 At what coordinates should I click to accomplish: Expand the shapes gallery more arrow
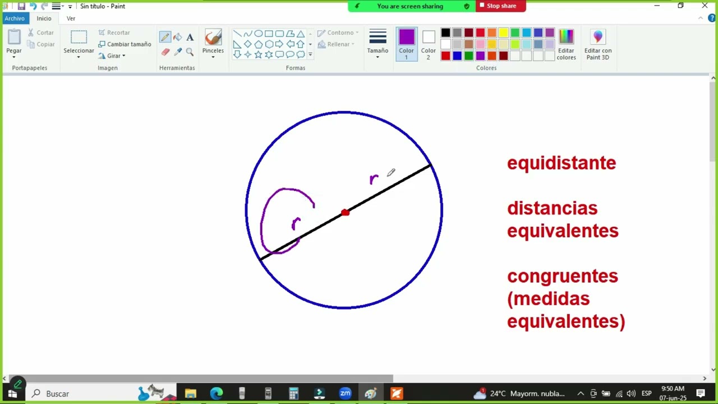click(x=310, y=55)
